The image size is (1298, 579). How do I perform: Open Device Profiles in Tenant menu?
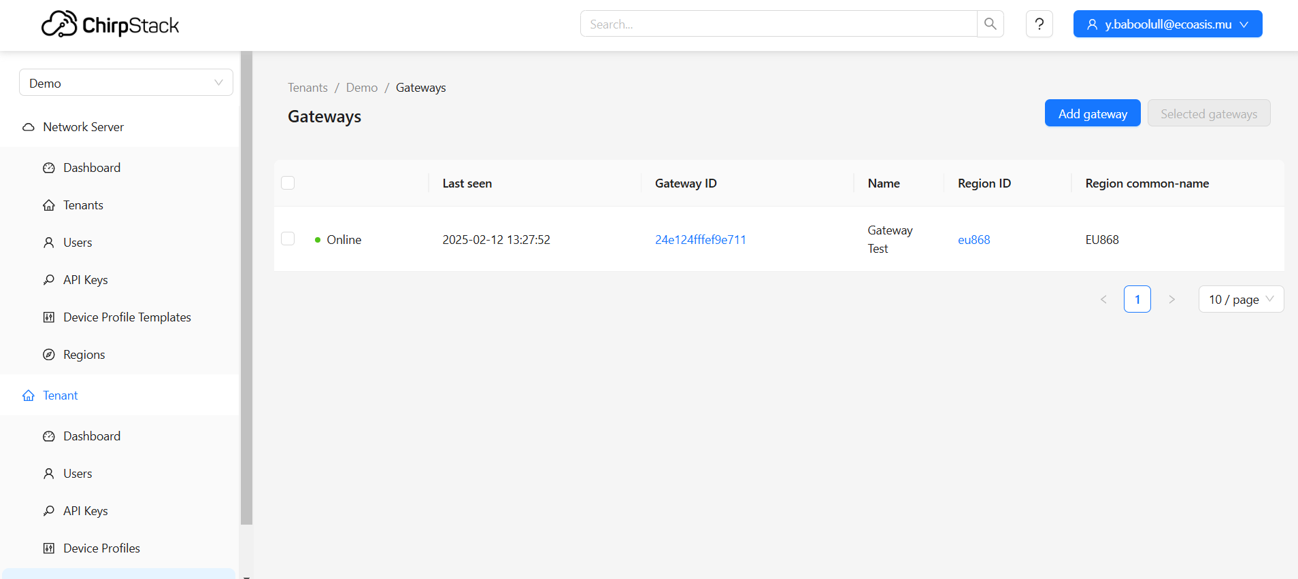(x=101, y=548)
